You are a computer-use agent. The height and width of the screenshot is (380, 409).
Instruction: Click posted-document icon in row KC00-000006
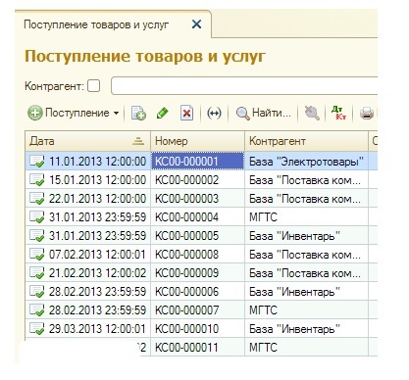click(x=36, y=292)
